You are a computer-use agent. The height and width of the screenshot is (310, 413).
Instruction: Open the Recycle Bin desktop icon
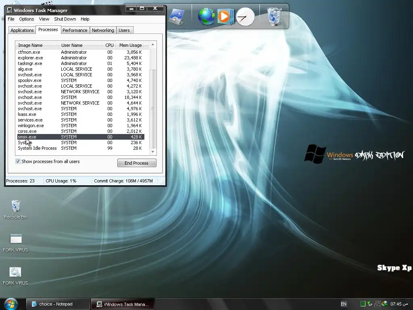tap(16, 209)
